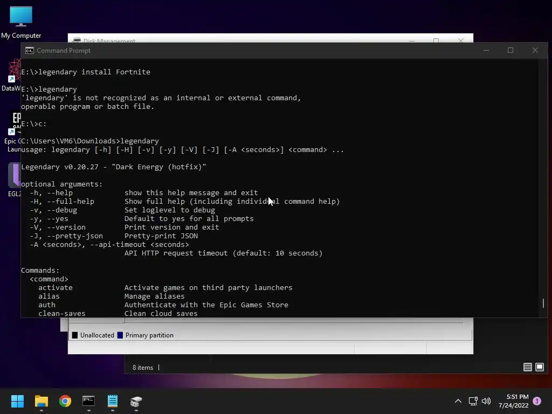
Task: Switch File Explorer to large icons view
Action: click(x=539, y=367)
